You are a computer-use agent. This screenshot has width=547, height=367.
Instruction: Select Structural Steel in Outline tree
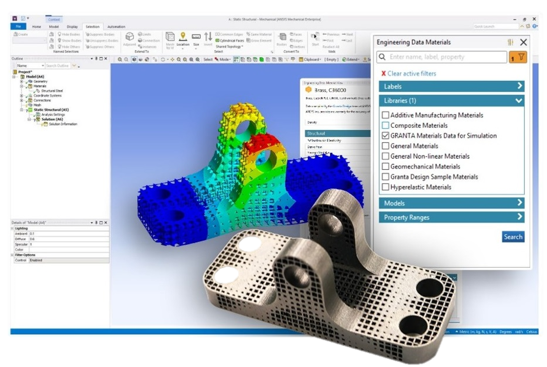coord(52,91)
